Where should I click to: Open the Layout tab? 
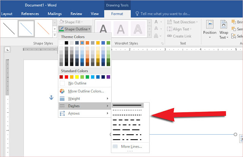tap(7, 14)
